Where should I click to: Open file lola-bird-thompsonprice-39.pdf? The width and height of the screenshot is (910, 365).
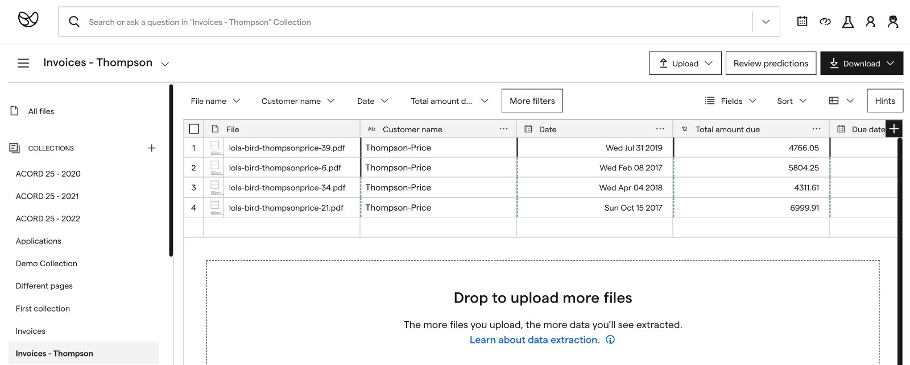(287, 148)
